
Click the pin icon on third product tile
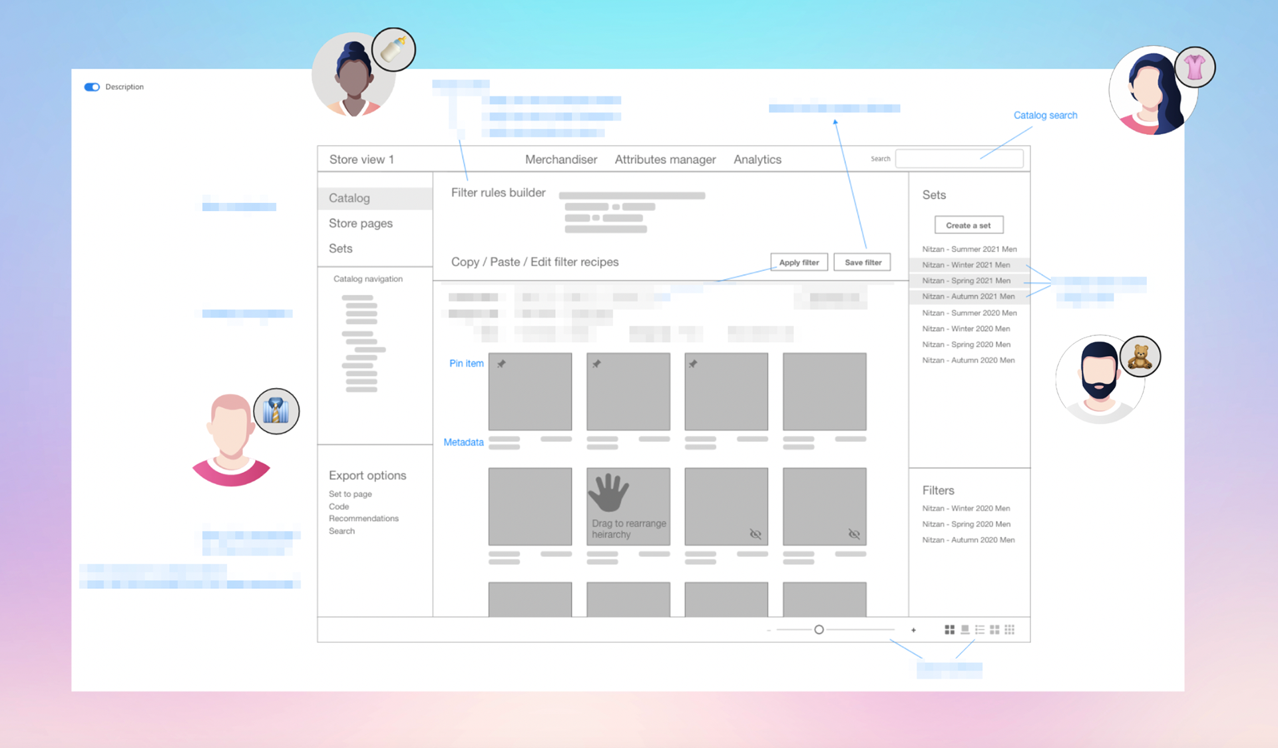[x=693, y=363]
